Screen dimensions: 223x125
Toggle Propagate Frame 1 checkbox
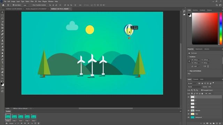(202, 90)
